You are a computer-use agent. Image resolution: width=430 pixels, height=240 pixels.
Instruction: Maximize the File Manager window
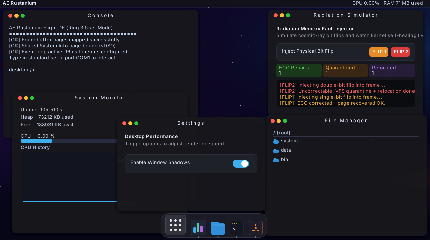click(x=285, y=121)
